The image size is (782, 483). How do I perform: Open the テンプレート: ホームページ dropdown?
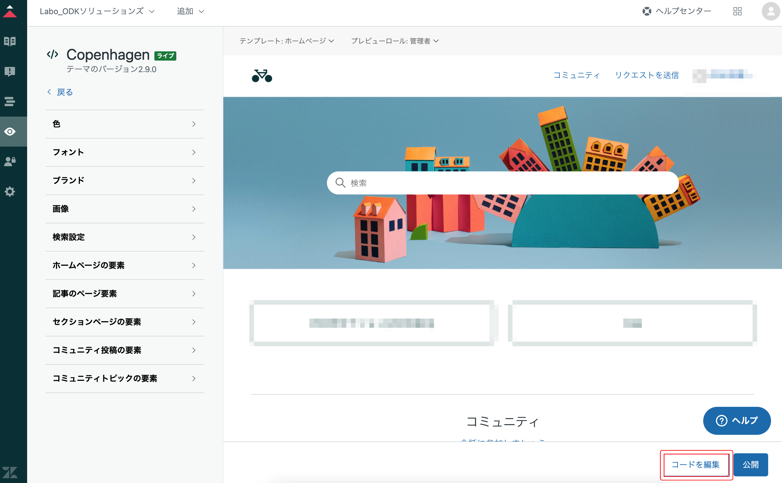287,41
